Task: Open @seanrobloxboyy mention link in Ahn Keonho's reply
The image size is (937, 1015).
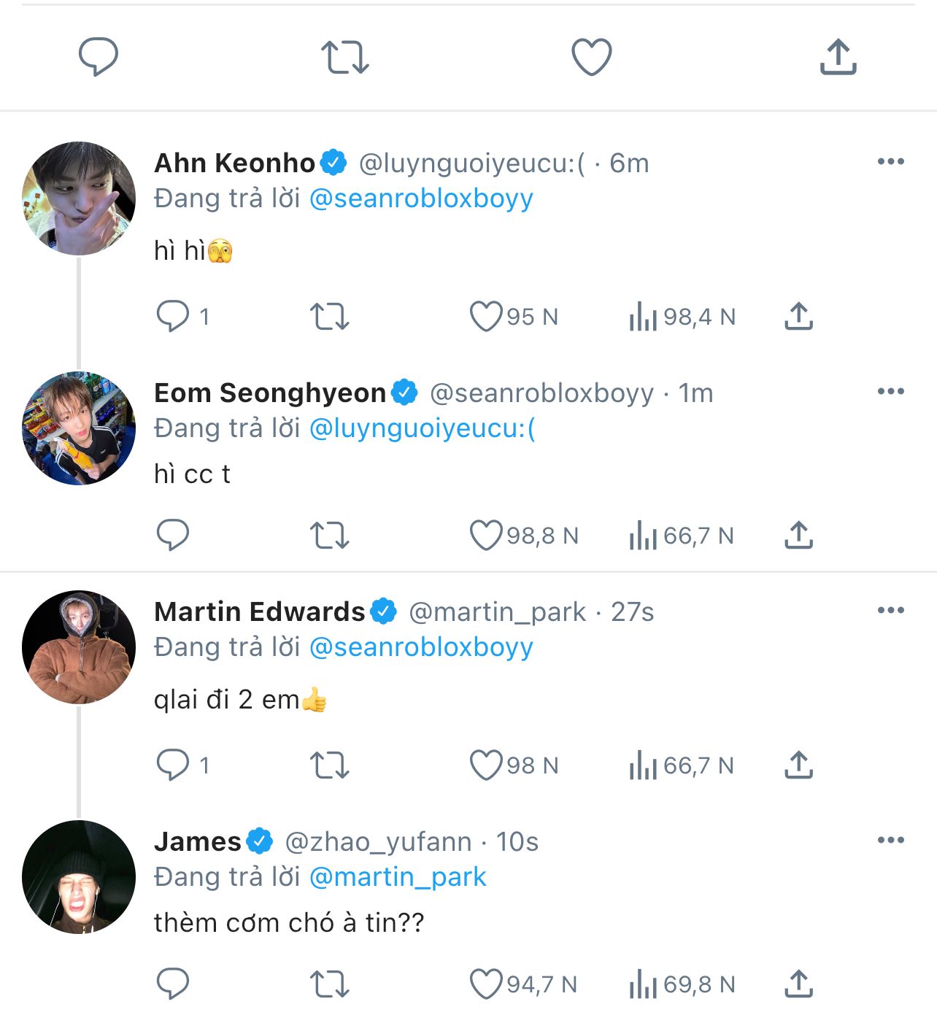Action: pyautogui.click(x=421, y=198)
